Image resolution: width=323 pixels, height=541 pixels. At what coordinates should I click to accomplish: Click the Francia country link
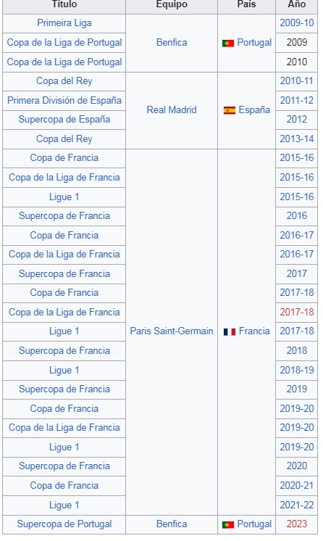click(254, 331)
